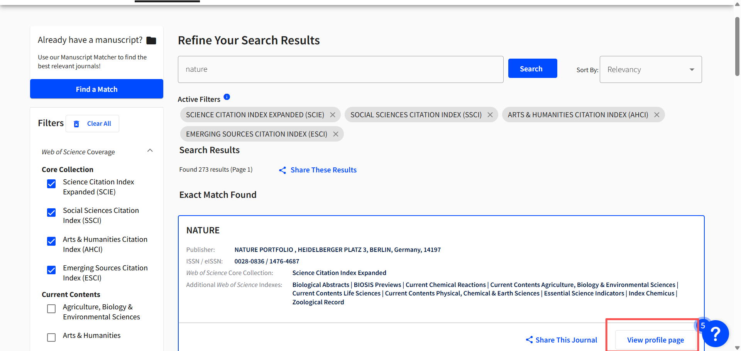This screenshot has height=351, width=741.
Task: Click the 'Refine Your Search Results' heading
Action: [x=249, y=40]
